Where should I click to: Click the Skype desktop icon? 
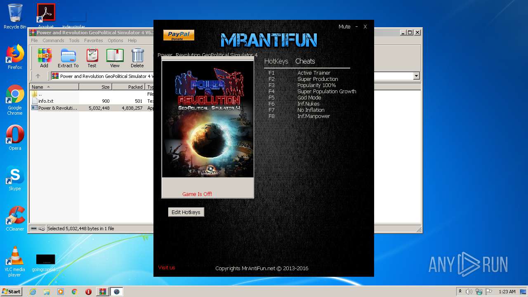coord(15,179)
